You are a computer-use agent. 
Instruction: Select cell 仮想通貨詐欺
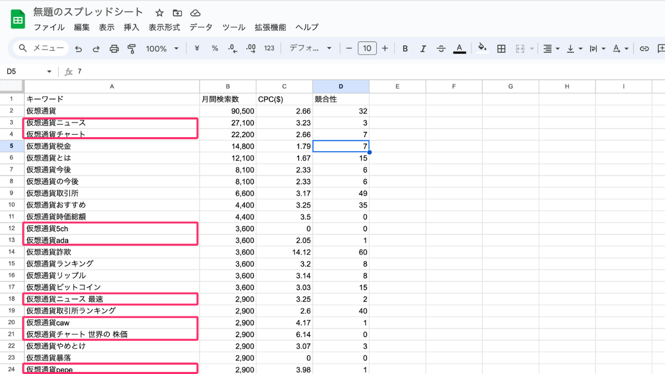click(112, 252)
